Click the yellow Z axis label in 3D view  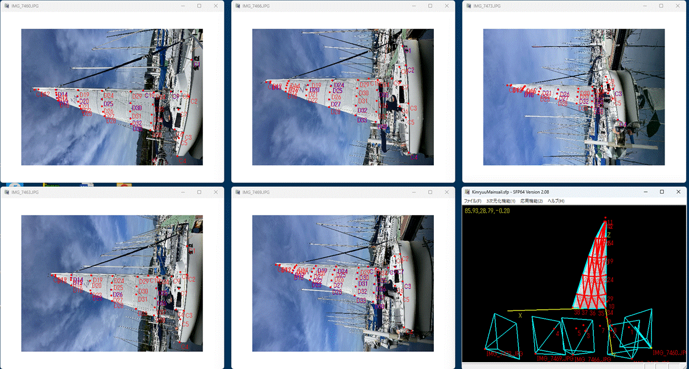[x=609, y=235]
